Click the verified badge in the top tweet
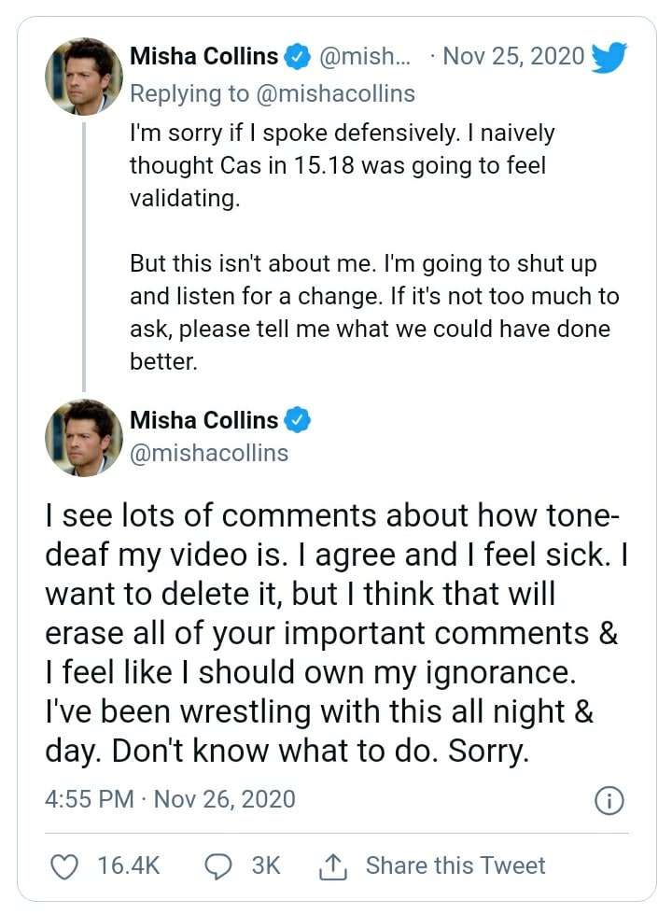The image size is (672, 914). coord(298,57)
